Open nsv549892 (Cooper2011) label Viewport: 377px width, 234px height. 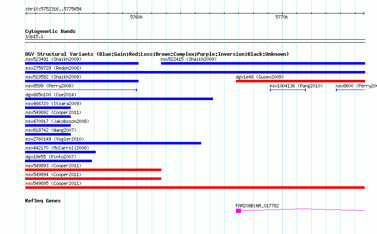pyautogui.click(x=53, y=112)
